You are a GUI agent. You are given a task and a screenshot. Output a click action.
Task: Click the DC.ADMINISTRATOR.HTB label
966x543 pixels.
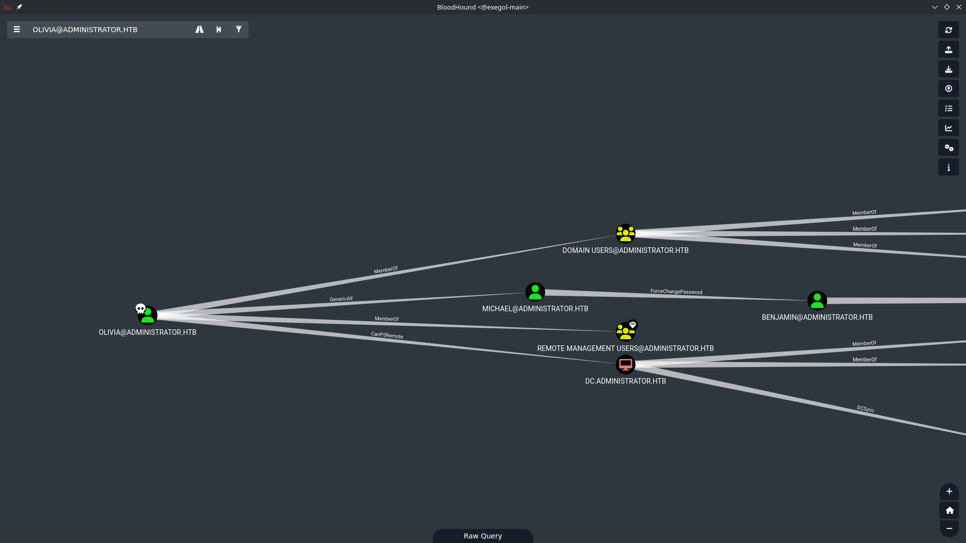point(625,381)
